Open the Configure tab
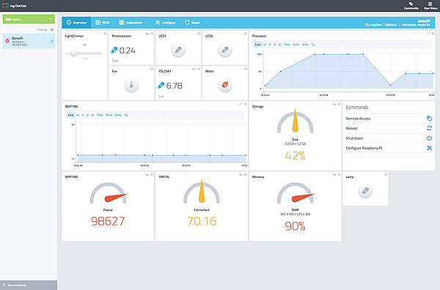Image resolution: width=440 pixels, height=290 pixels. tap(165, 23)
